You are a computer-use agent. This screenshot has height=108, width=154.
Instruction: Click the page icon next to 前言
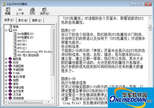click(11, 26)
